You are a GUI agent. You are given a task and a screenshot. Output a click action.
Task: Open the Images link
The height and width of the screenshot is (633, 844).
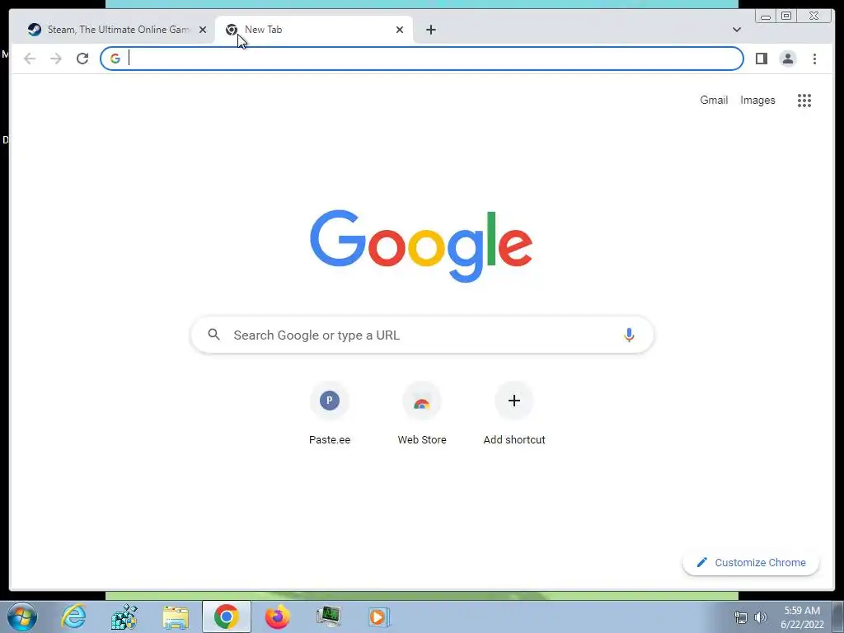pos(757,100)
